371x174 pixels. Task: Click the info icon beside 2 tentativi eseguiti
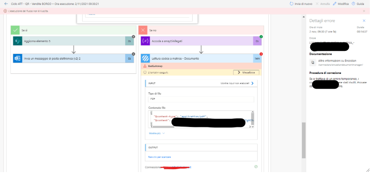click(145, 72)
